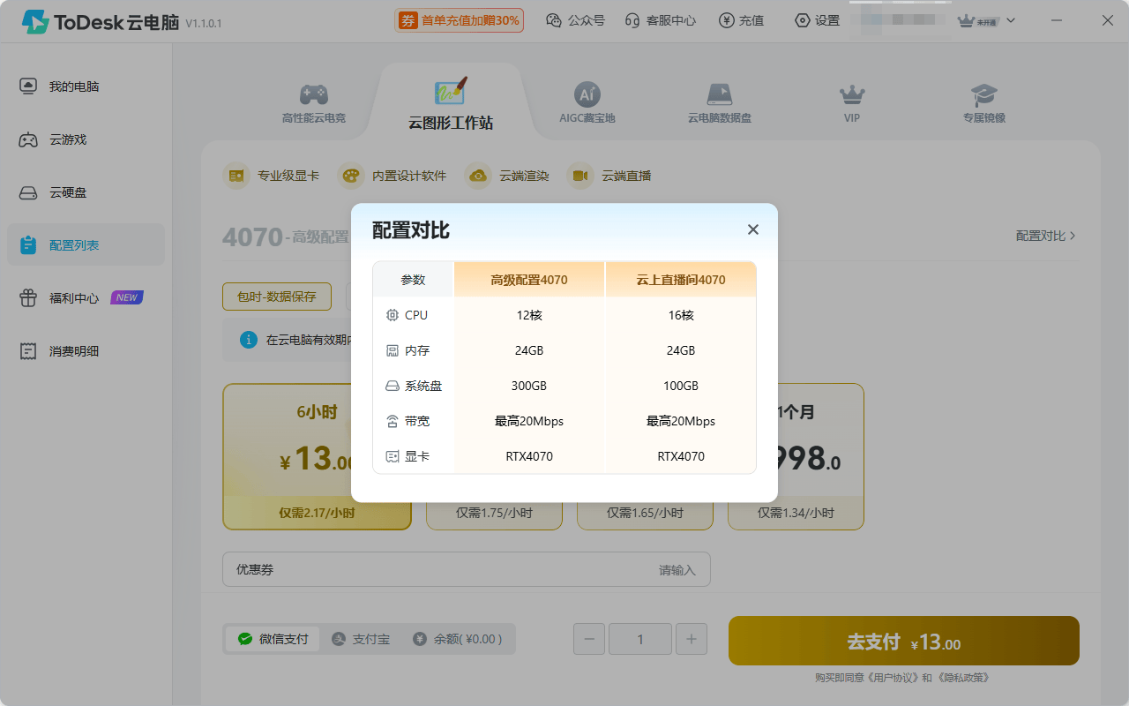Open the 配置对比 link with chevron
Image resolution: width=1129 pixels, height=706 pixels.
[1046, 236]
